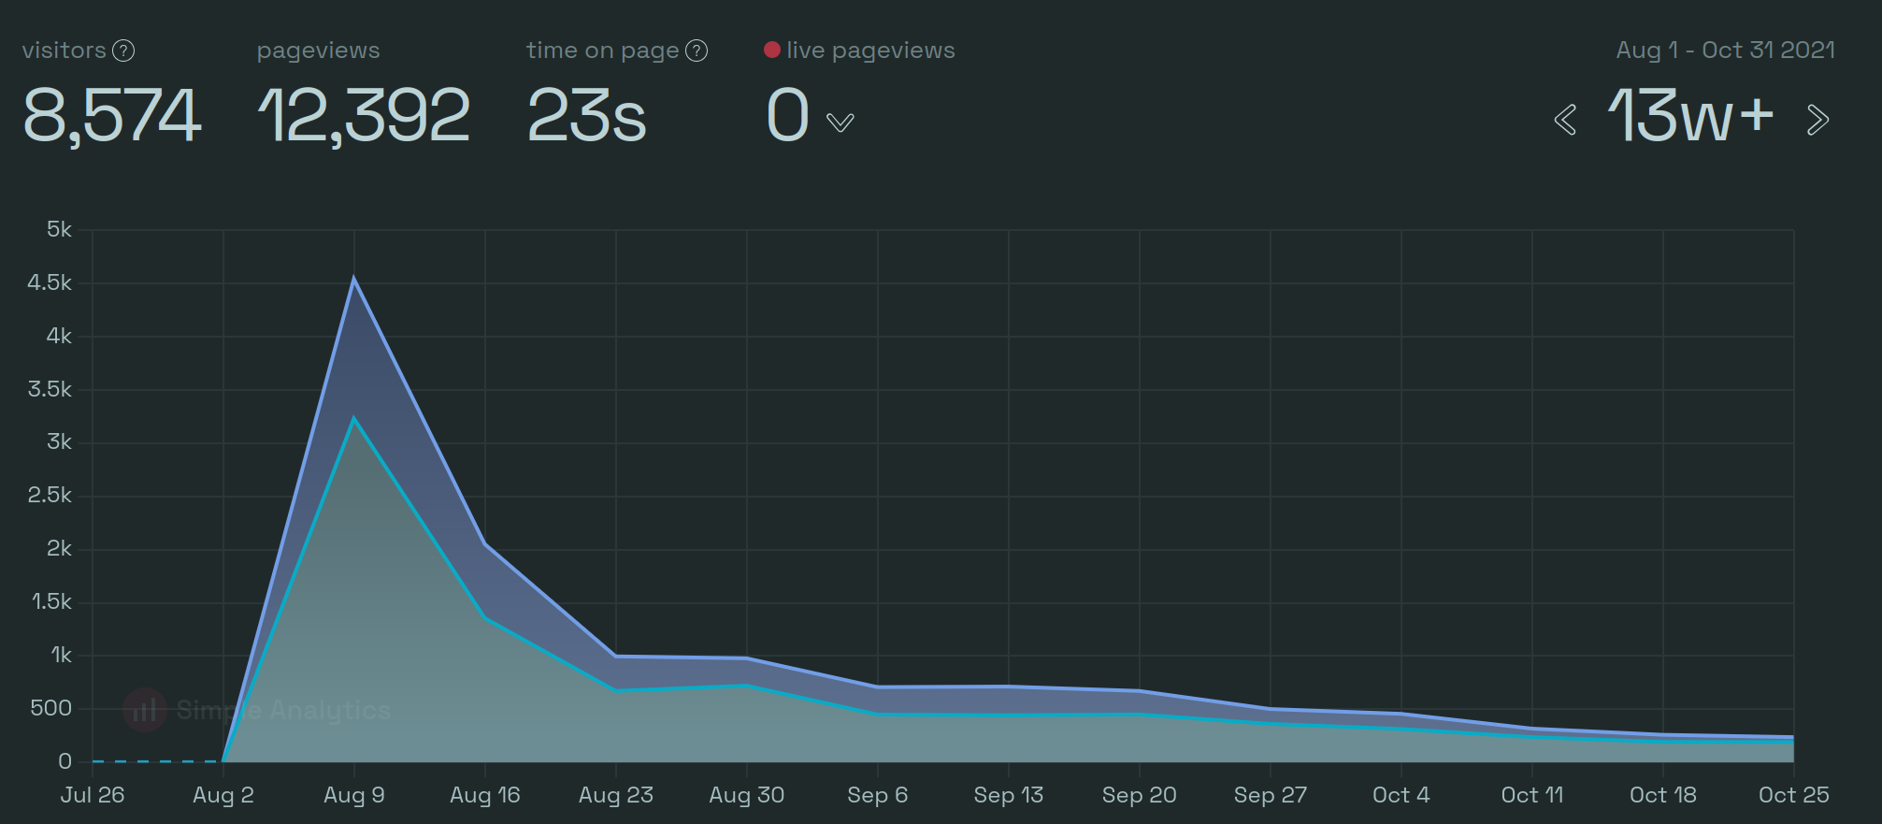Click the Oct 25 x-axis label
The height and width of the screenshot is (824, 1882).
click(1793, 795)
